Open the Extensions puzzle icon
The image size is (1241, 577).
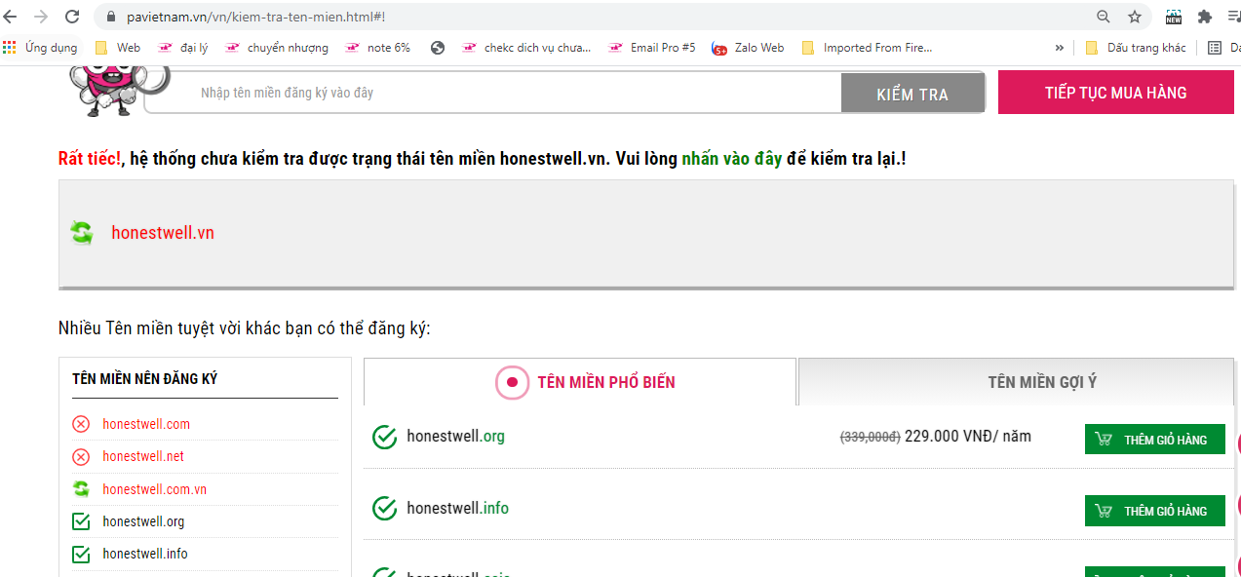pos(1205,17)
